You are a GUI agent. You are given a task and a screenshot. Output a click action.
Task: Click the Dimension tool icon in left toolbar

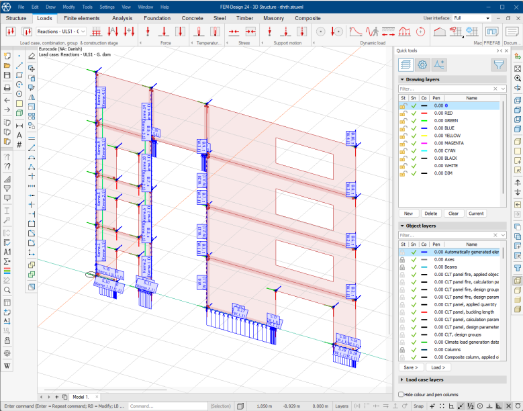[19, 126]
